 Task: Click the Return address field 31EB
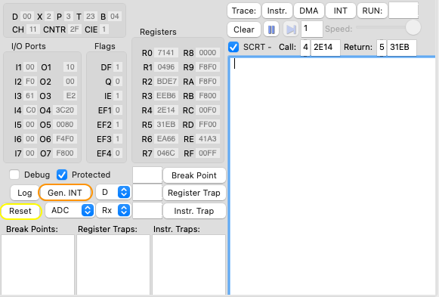(402, 48)
